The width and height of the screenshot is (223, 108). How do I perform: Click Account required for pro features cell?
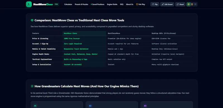(123, 44)
